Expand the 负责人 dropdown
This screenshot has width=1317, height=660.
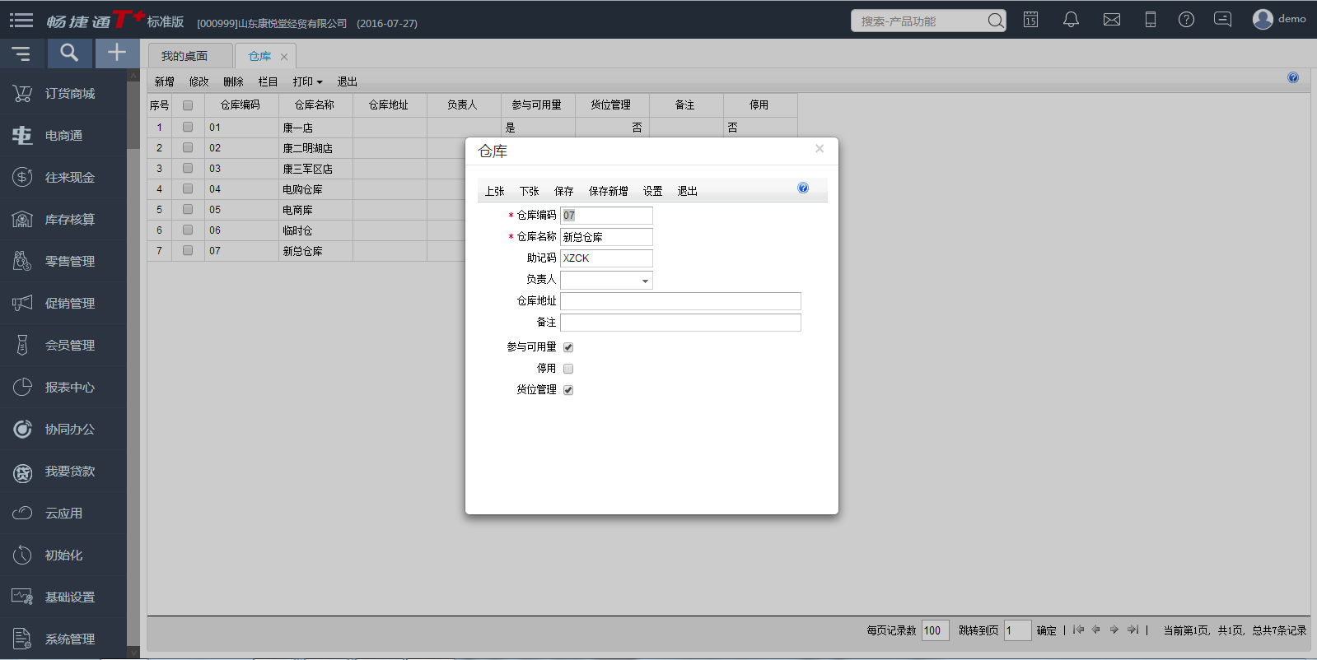[x=645, y=281]
